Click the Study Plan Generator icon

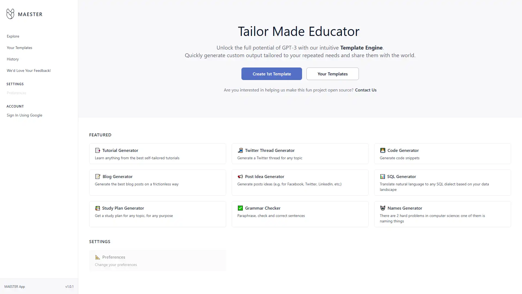click(98, 208)
